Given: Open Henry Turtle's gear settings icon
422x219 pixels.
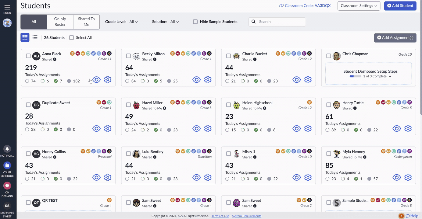Looking at the screenshot, I should coord(408,129).
